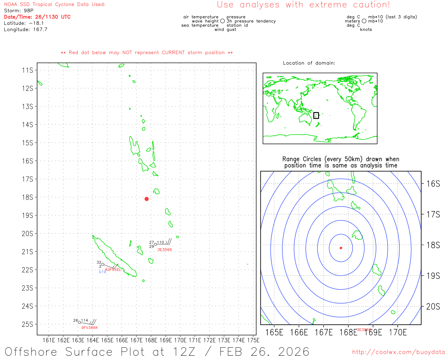Click the '3h pressure tendency' legend label
This screenshot has height=356, width=445.
(x=251, y=21)
